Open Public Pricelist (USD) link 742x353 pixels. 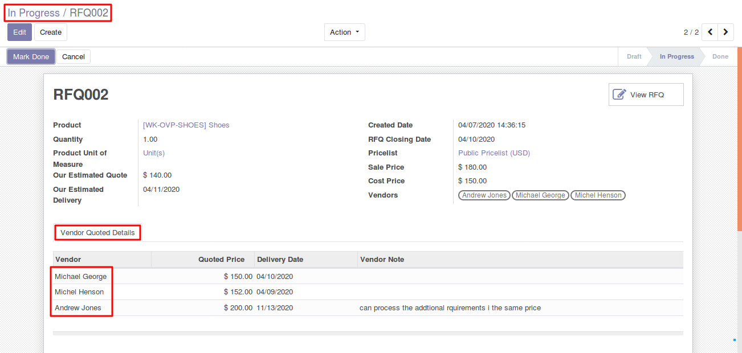click(494, 153)
